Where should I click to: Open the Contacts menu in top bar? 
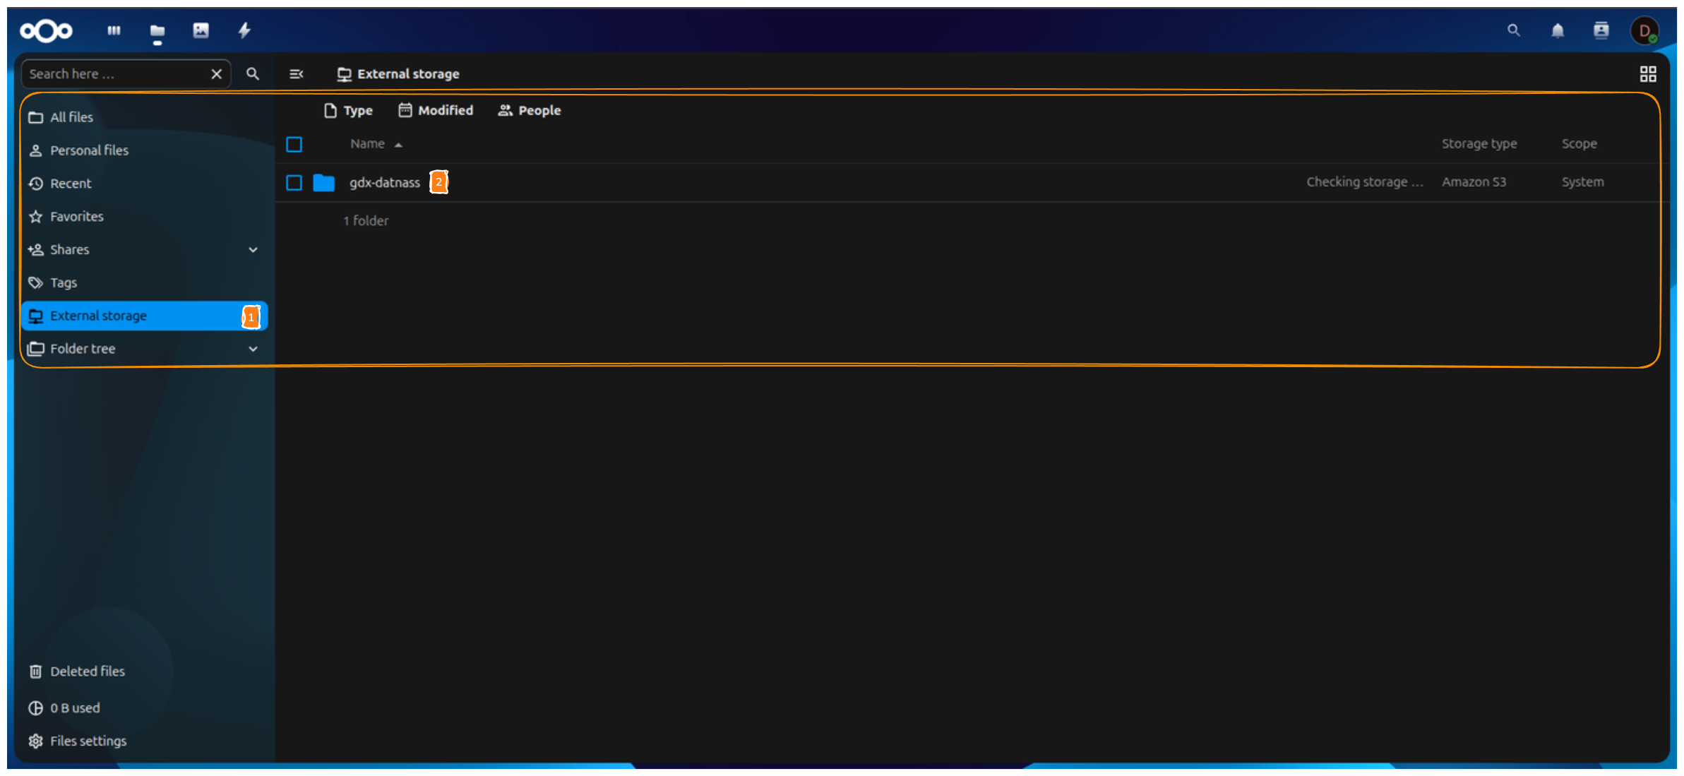pos(1601,30)
